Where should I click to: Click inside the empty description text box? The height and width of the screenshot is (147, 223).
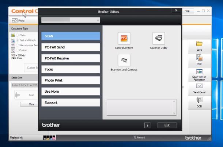[x=141, y=107]
